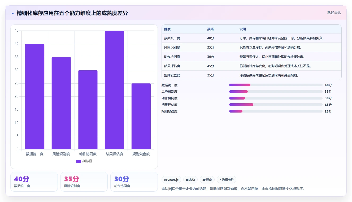This screenshot has width=352, height=202.
Task: Click the 动作协同度 progress bar
Action: 276,98
